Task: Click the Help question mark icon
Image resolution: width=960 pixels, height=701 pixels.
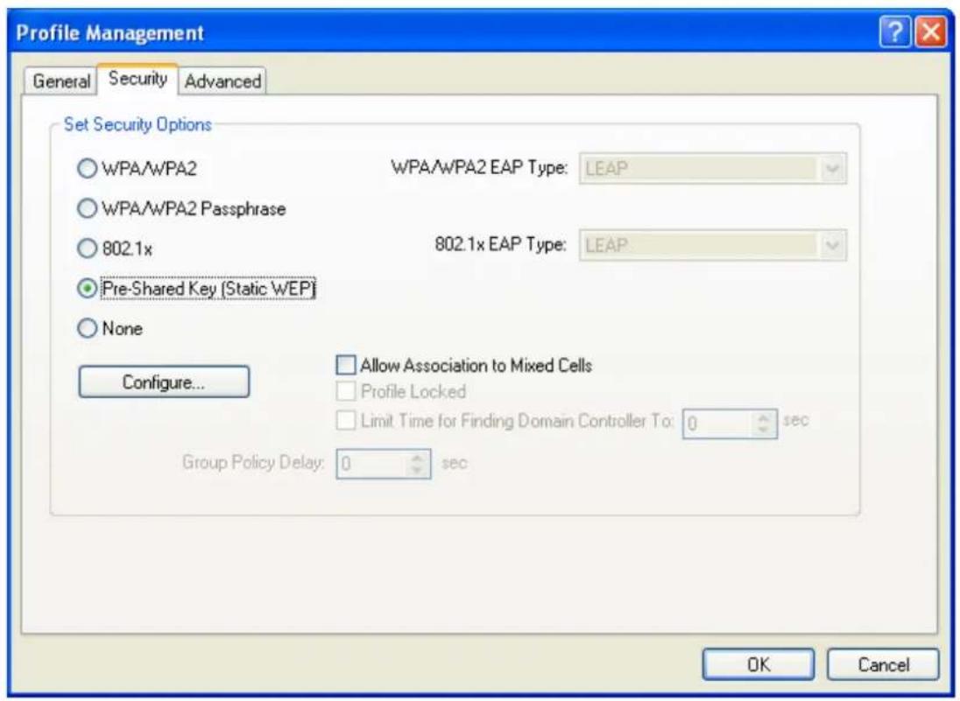Action: pos(895,32)
